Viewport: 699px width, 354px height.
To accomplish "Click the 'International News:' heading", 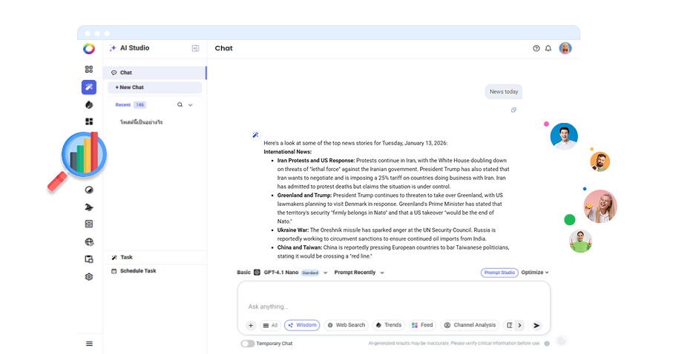I will (287, 152).
